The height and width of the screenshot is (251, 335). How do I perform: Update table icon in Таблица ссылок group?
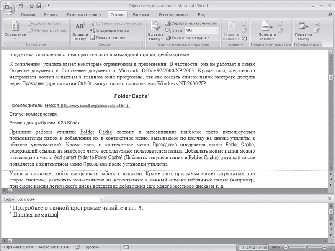coord(317,30)
